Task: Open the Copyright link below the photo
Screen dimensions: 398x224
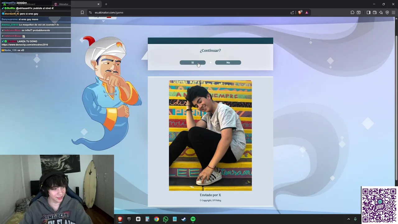Action: pos(205,200)
